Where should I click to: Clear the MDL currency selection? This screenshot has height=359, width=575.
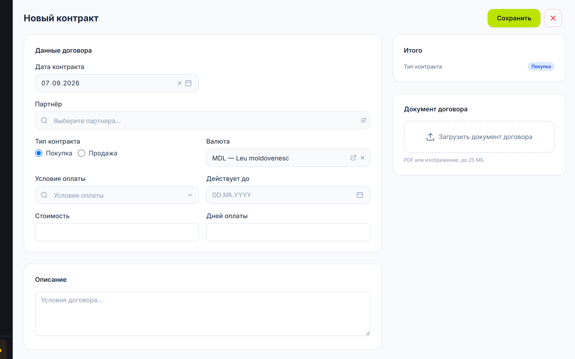coord(363,158)
